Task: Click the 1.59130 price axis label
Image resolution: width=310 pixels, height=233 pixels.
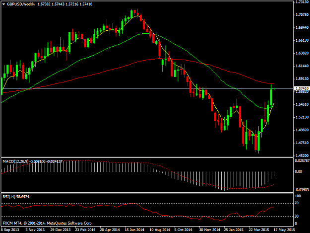Action: pos(302,79)
